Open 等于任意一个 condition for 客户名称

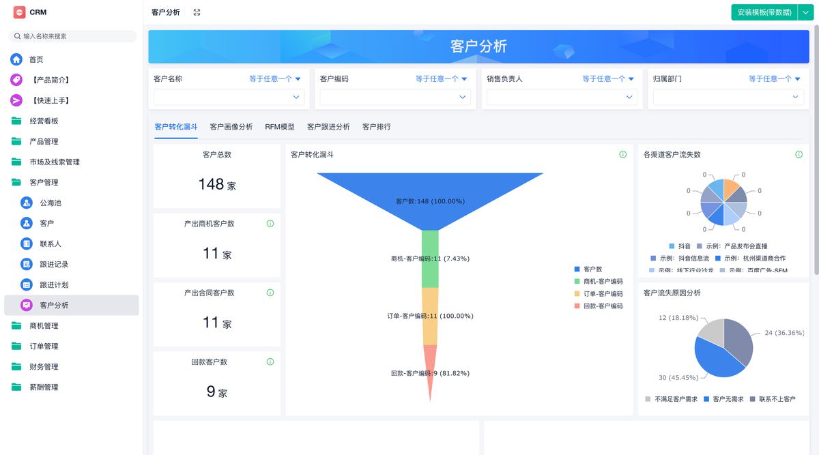pyautogui.click(x=275, y=79)
